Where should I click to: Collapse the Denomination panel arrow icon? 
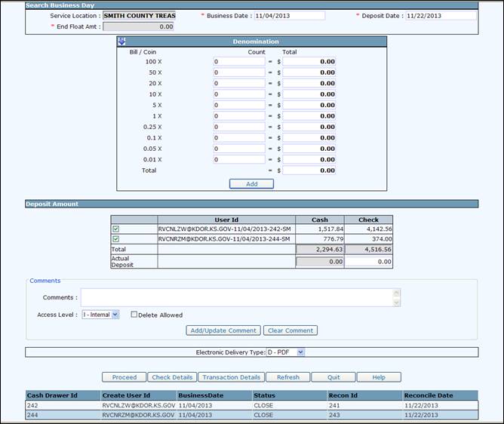[x=122, y=41]
